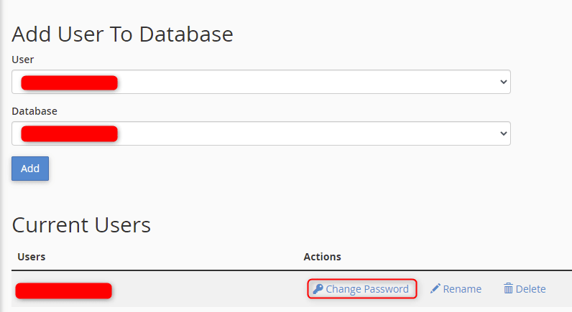The width and height of the screenshot is (572, 312).
Task: Expand the Database dropdown chevron arrow
Action: pyautogui.click(x=504, y=133)
